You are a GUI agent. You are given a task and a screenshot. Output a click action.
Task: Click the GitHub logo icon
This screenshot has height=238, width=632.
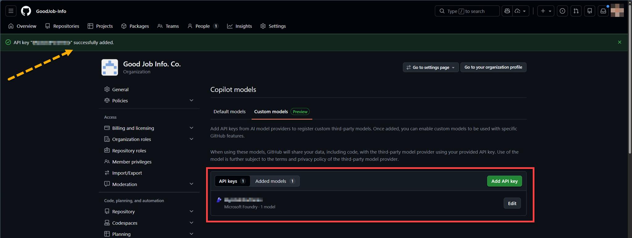[x=26, y=11]
